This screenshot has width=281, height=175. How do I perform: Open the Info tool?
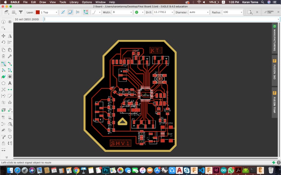pos(4,22)
